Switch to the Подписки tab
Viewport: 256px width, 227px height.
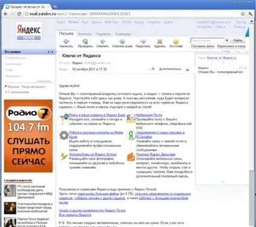click(x=103, y=34)
